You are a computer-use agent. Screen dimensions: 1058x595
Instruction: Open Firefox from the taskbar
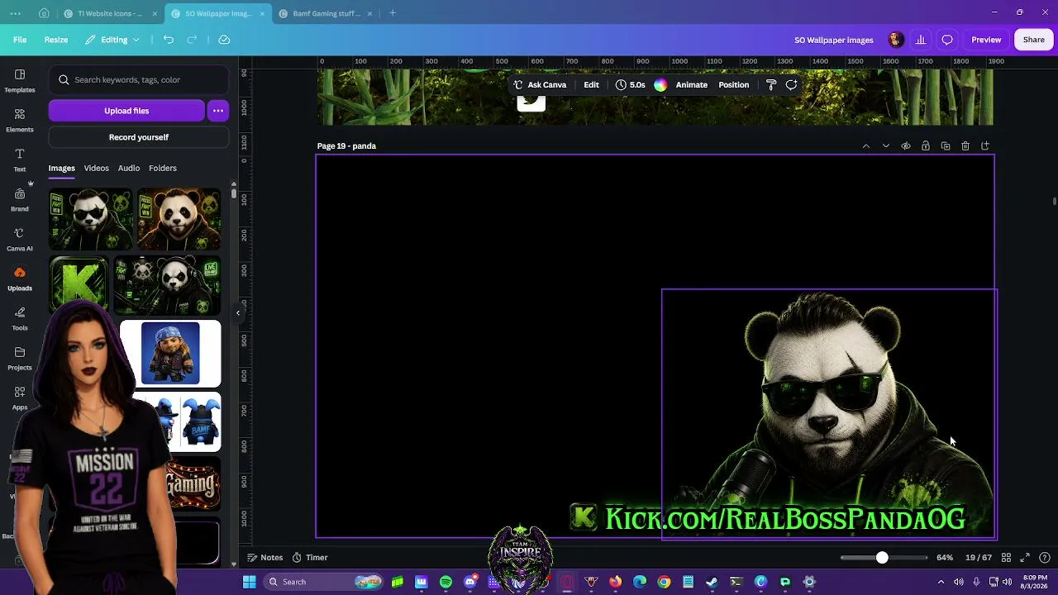pos(615,582)
